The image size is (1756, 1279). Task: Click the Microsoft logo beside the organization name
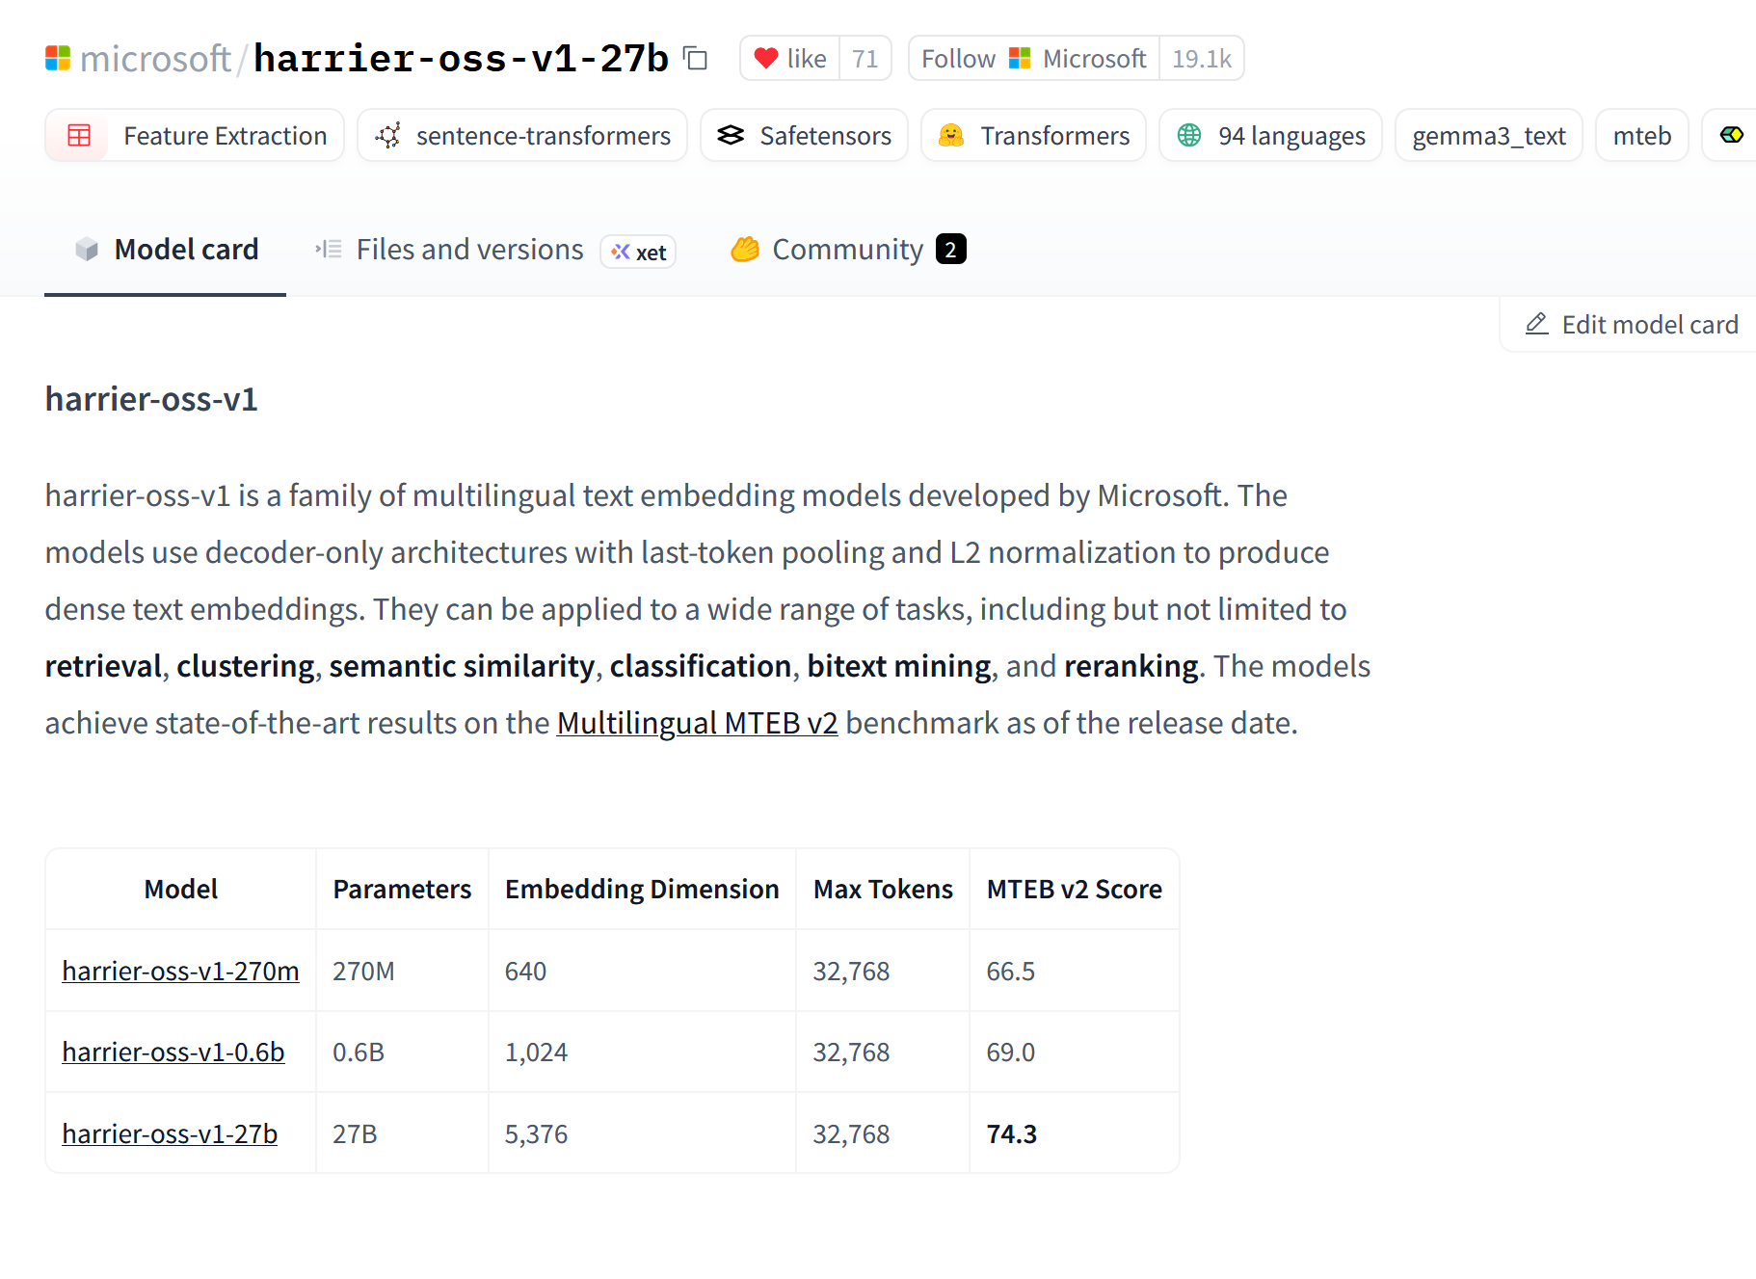(x=58, y=59)
